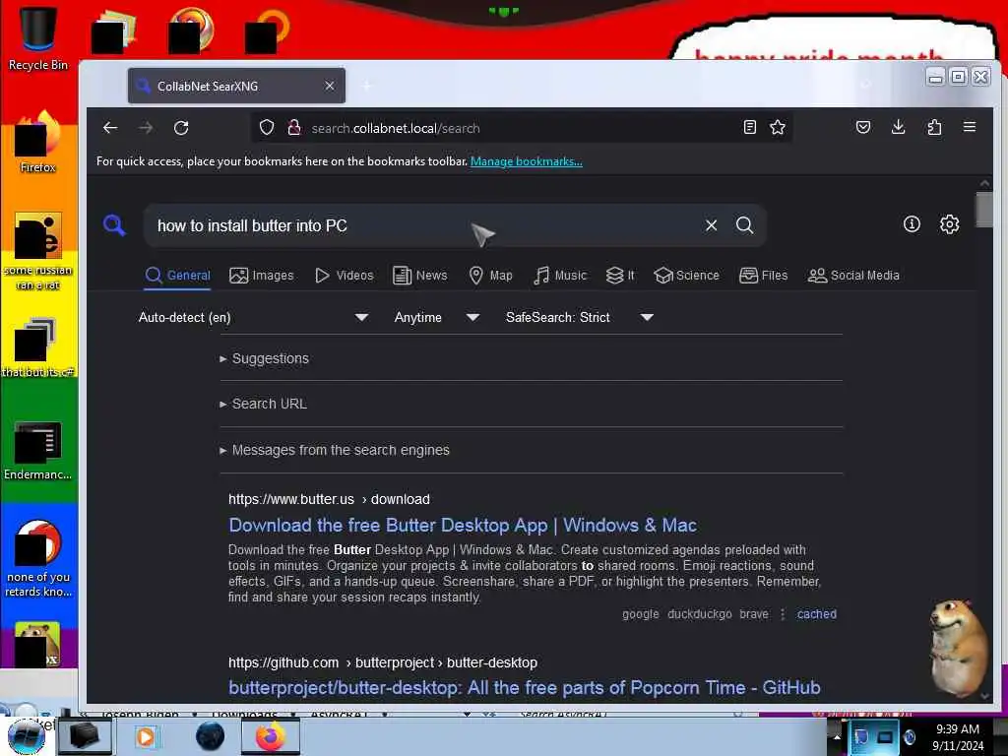Viewport: 1008px width, 756px height.
Task: Click the hamster mascot image on the desktop
Action: [x=957, y=649]
